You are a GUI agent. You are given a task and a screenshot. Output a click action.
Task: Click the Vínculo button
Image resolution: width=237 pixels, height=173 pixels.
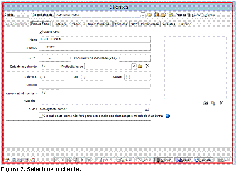(164, 160)
